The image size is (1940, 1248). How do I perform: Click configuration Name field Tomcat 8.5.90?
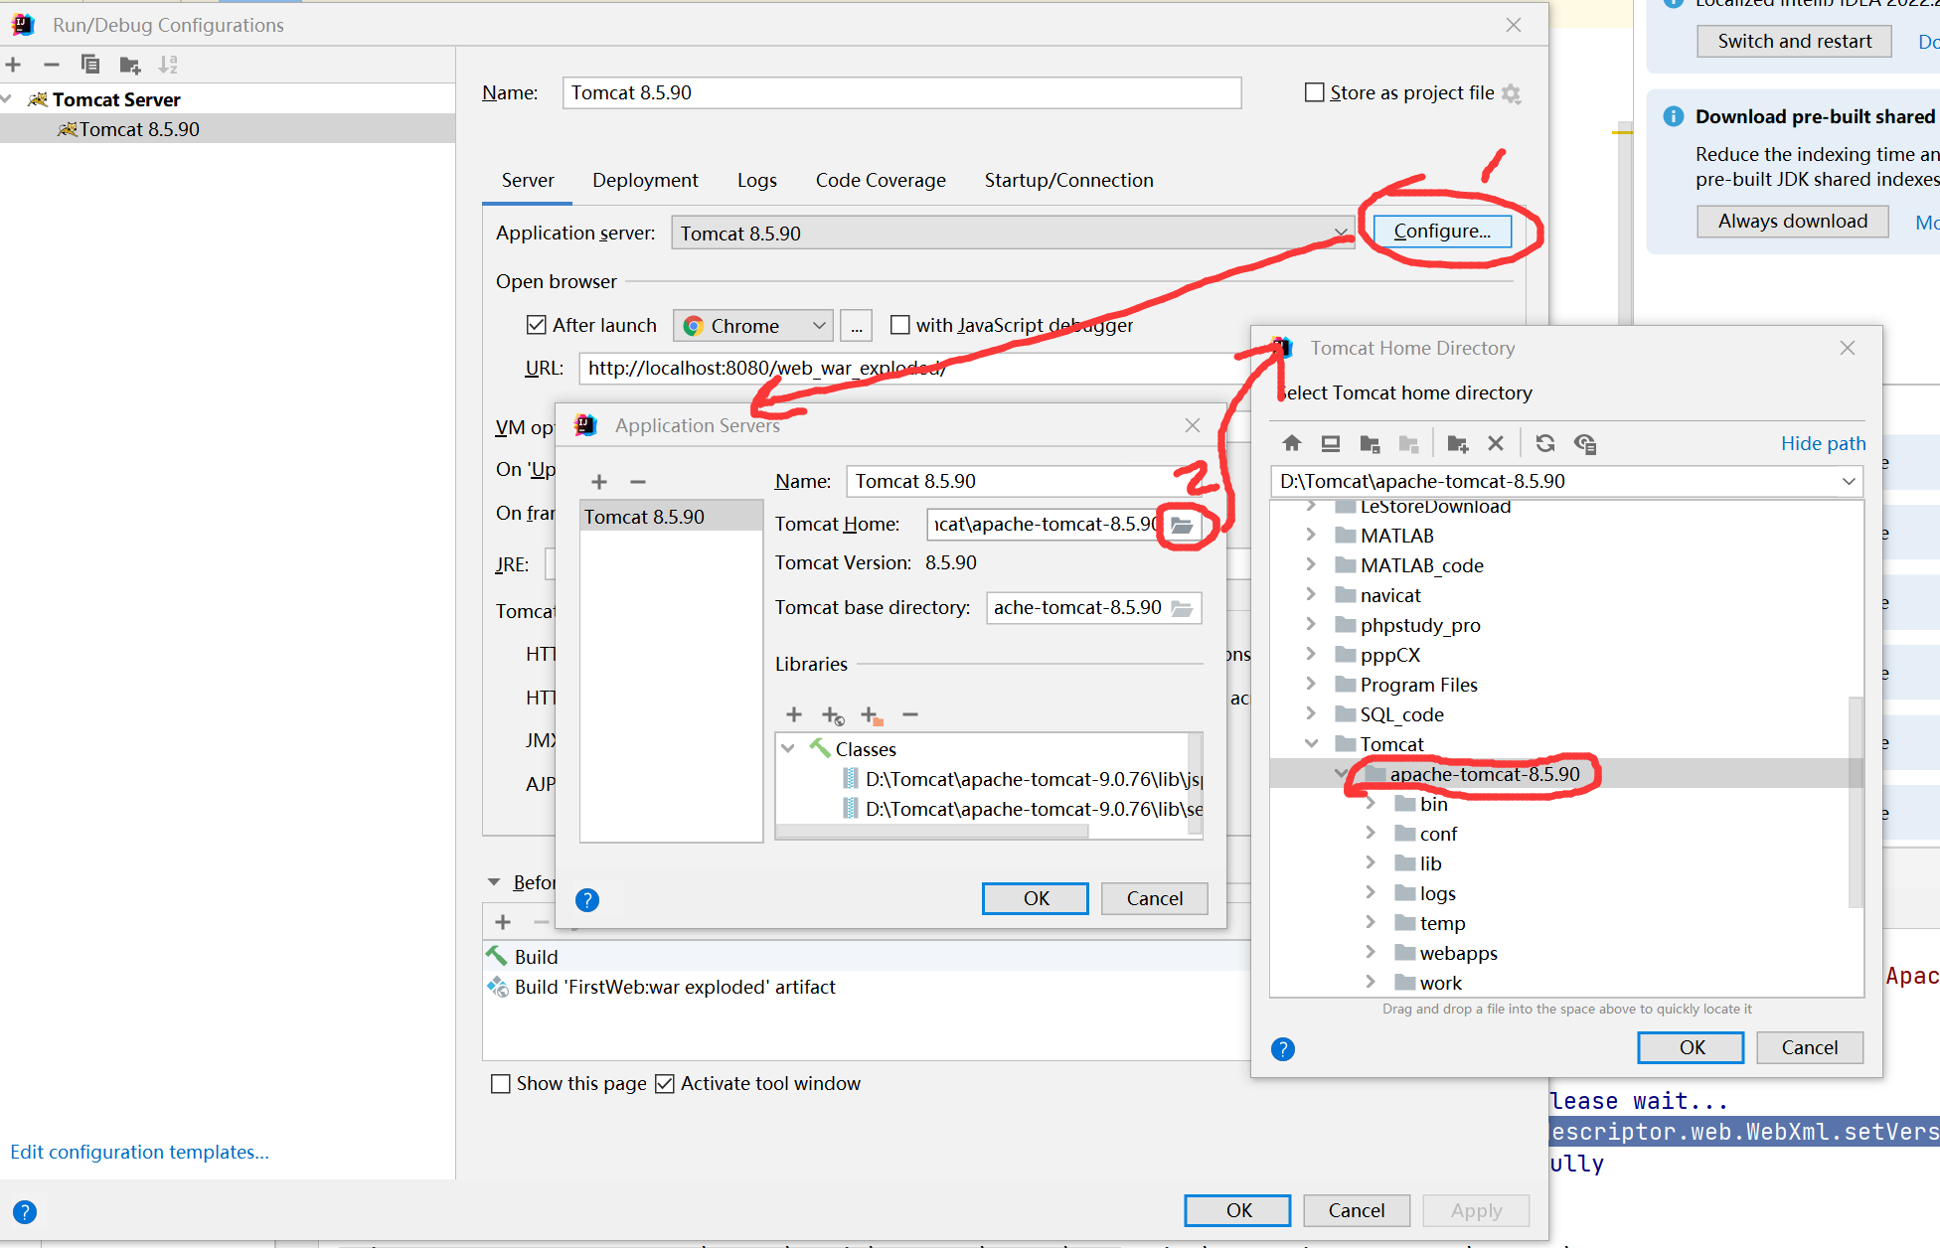pos(901,93)
